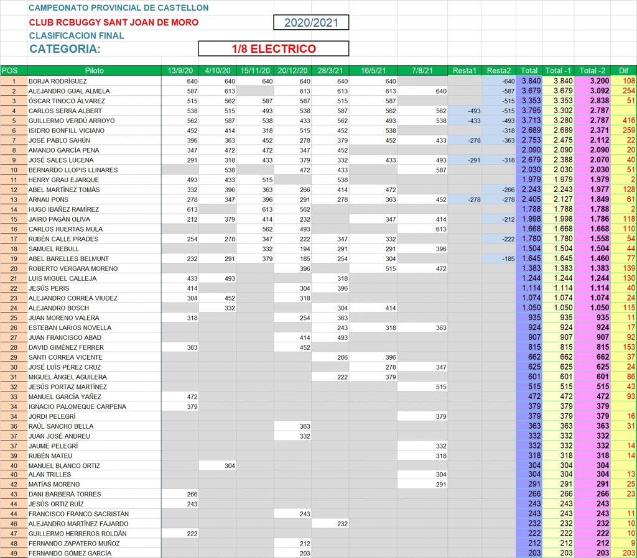The width and height of the screenshot is (637, 558).
Task: Click the "Total -1" column header
Action: click(558, 71)
